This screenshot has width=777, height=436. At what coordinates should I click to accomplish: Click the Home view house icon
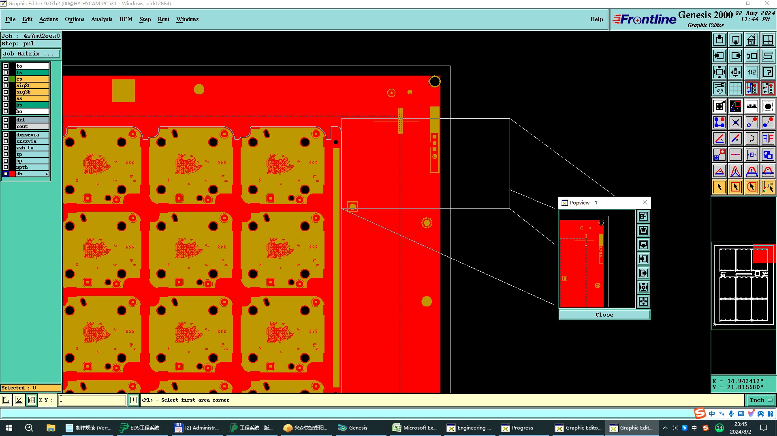pos(752,40)
